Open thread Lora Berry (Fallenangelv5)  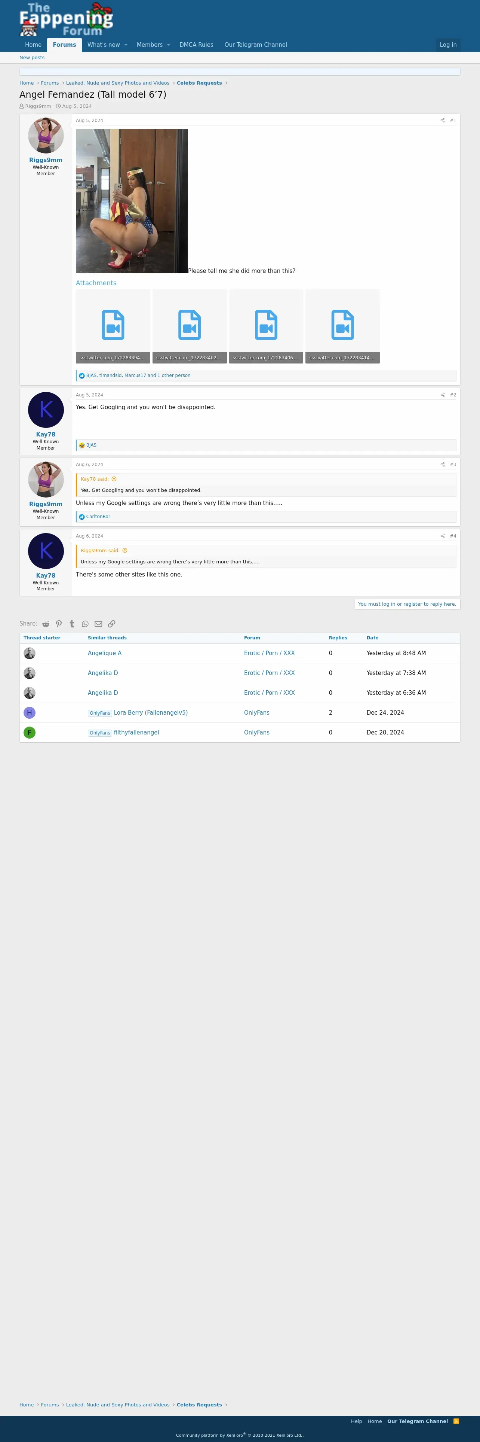(151, 713)
